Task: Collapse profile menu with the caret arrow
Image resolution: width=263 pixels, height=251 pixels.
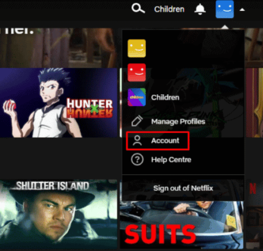Action: tap(242, 10)
